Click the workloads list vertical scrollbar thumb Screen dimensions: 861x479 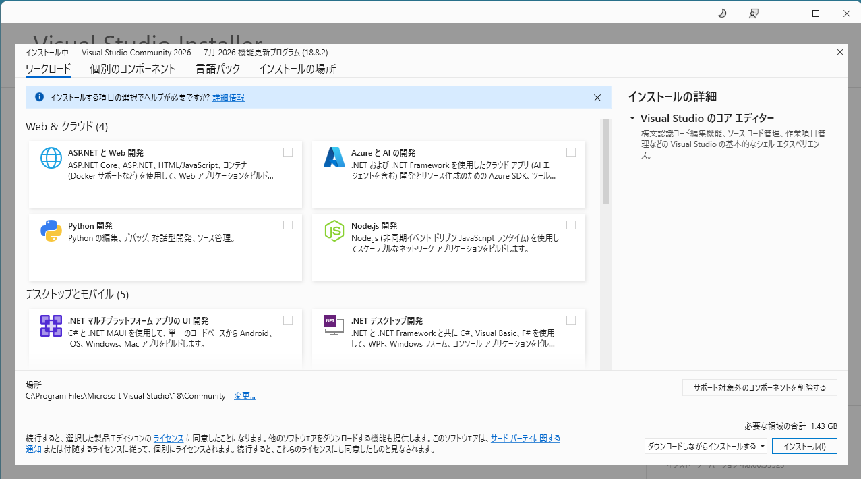tap(605, 162)
